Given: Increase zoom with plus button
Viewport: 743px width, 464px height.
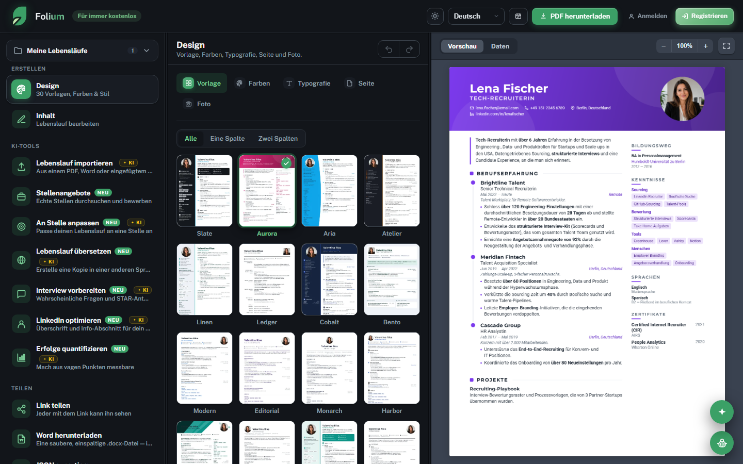Looking at the screenshot, I should (x=706, y=46).
